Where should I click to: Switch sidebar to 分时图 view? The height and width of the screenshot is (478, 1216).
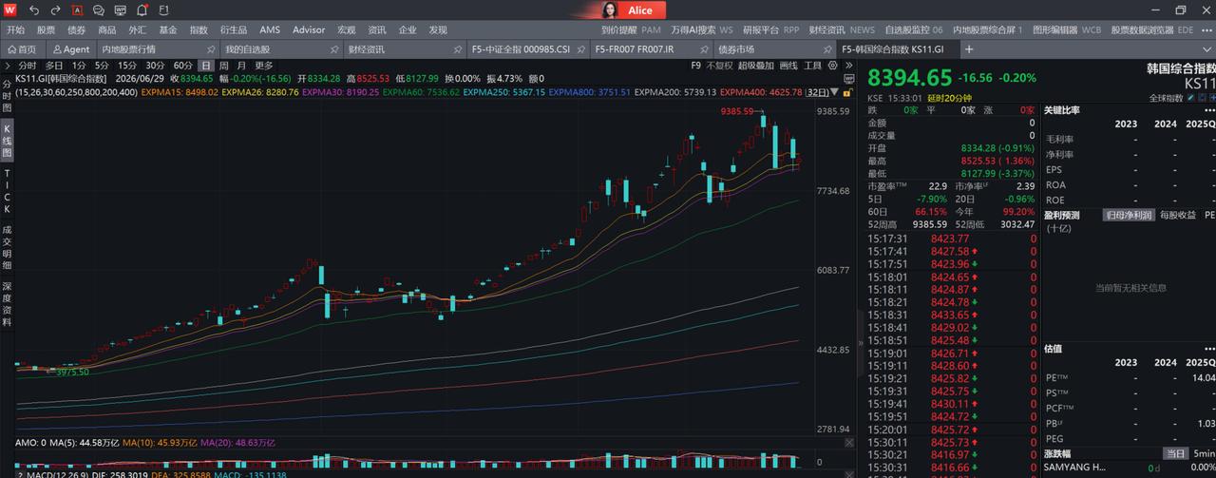pyautogui.click(x=7, y=97)
